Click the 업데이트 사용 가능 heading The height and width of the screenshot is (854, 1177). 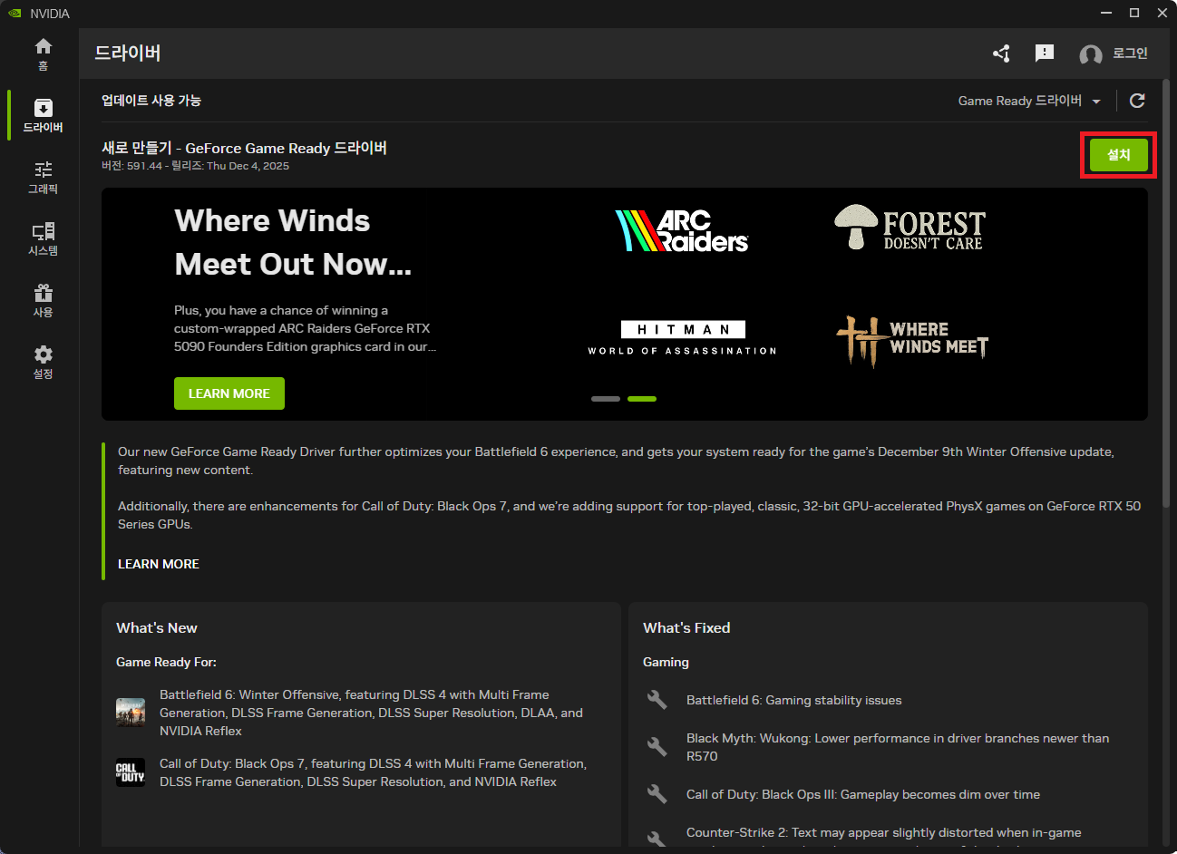151,101
